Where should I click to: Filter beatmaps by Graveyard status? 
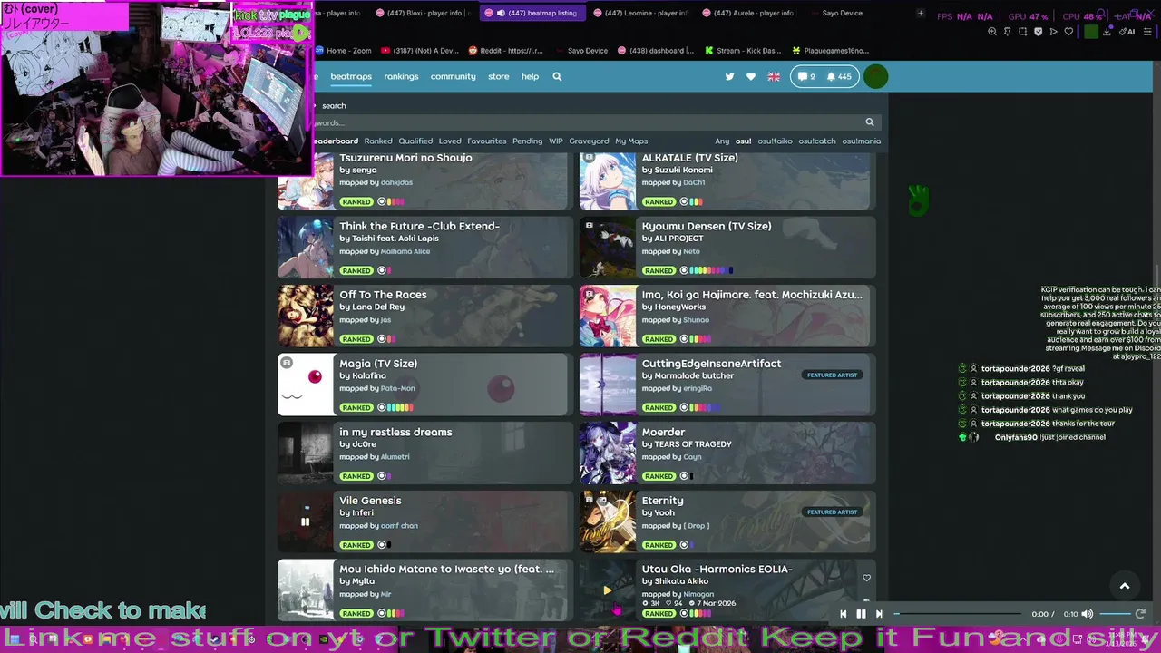tap(589, 141)
